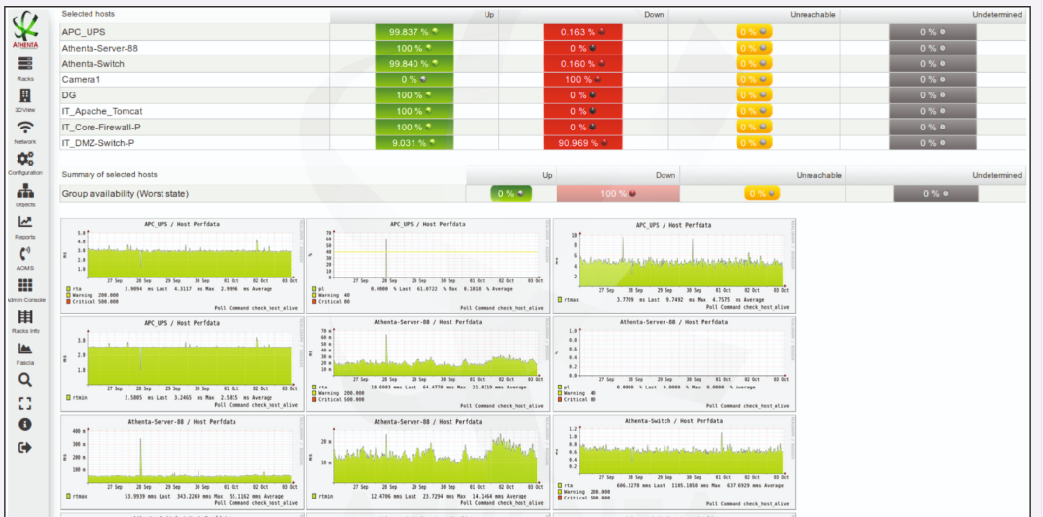1043x517 pixels.
Task: Click the 9.031 % Up badge
Action: (x=414, y=142)
